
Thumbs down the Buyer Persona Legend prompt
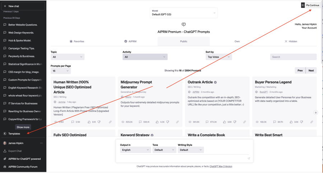301,122
